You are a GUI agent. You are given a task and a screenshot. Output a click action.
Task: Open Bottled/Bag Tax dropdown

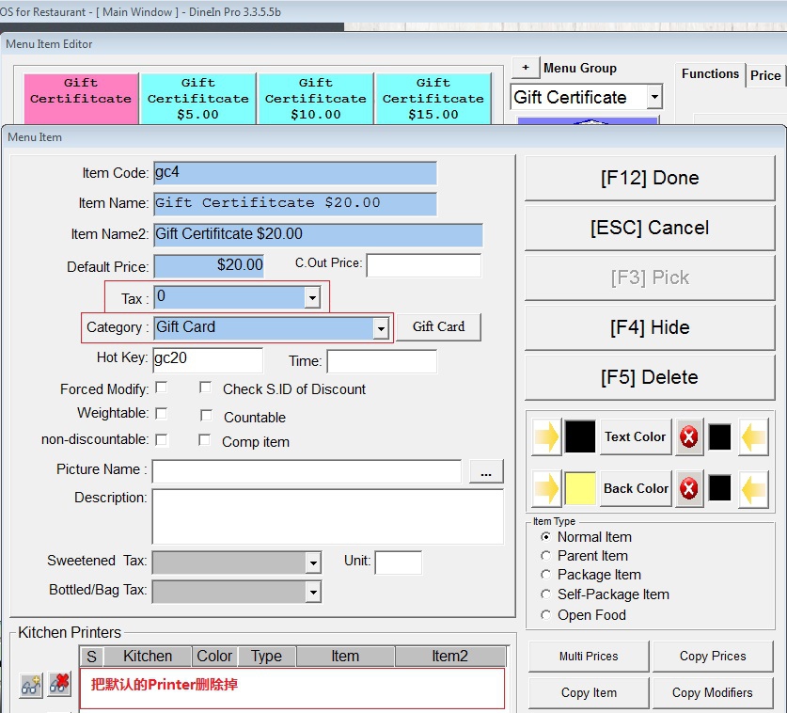pyautogui.click(x=313, y=592)
